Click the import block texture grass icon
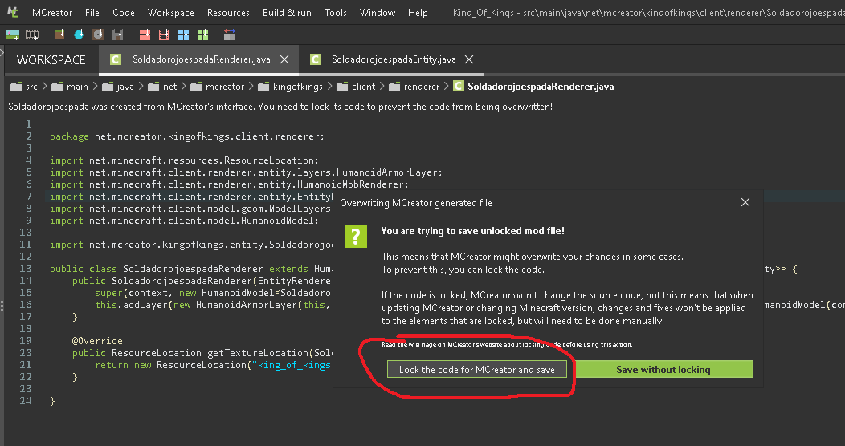The image size is (845, 446). click(59, 35)
